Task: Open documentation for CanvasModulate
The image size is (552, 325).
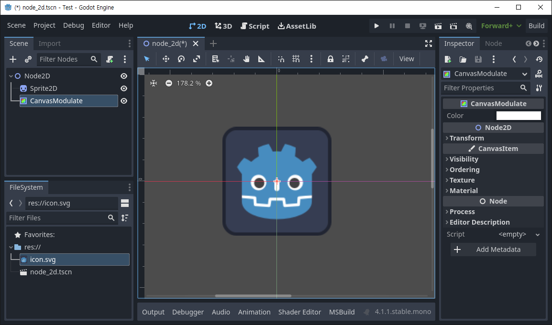Action: pyautogui.click(x=539, y=74)
